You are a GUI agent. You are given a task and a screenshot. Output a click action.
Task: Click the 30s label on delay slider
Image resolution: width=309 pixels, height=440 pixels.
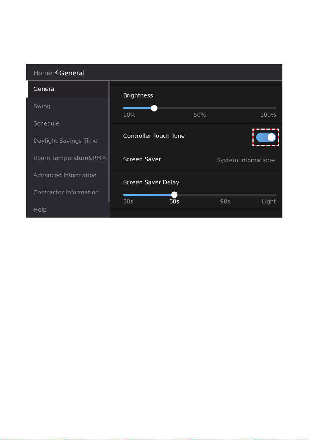pyautogui.click(x=128, y=201)
